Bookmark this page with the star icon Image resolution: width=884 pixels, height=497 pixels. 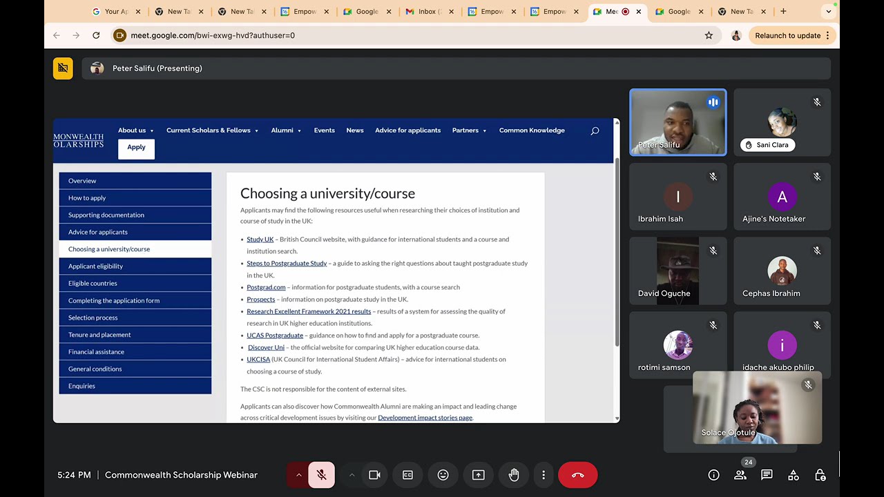tap(709, 35)
